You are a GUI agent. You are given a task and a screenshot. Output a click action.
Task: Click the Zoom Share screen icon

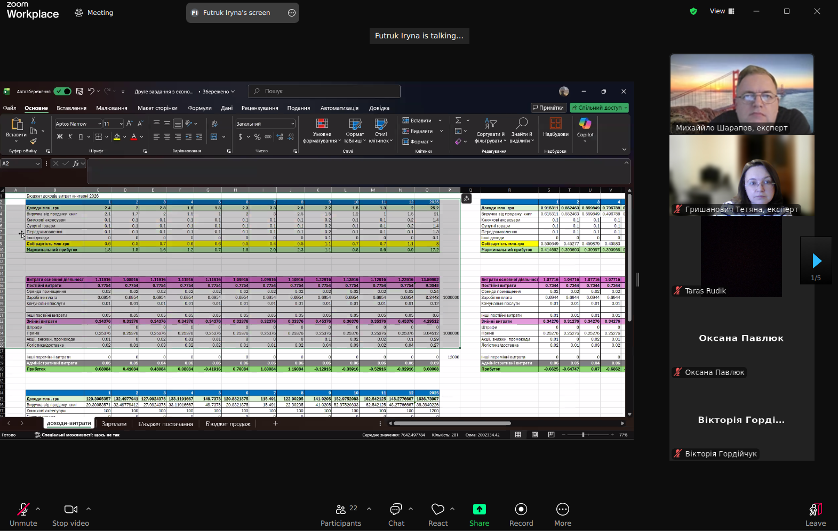(479, 514)
